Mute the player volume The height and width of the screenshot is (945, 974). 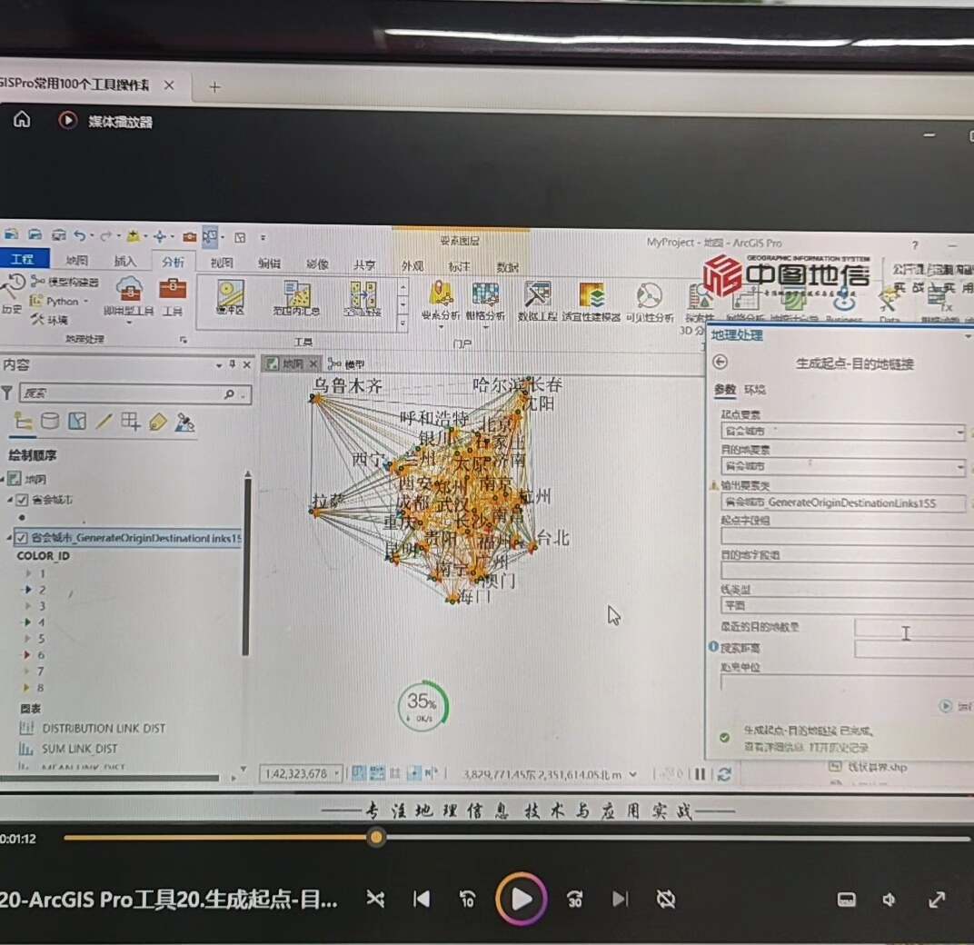click(x=890, y=899)
